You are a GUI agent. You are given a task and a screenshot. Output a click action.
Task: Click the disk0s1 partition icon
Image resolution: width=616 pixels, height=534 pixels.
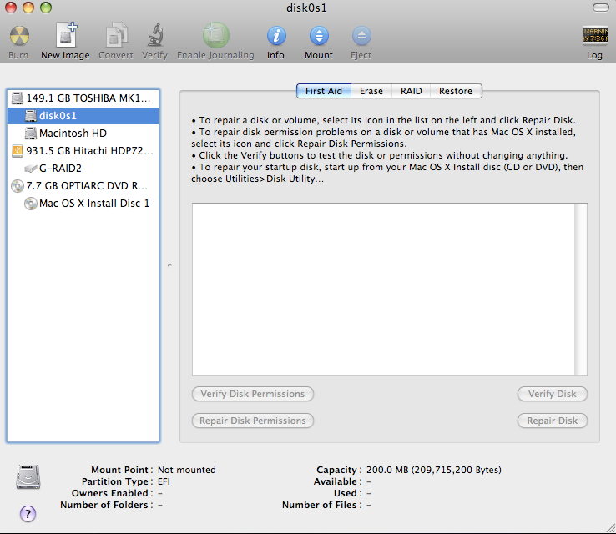pyautogui.click(x=31, y=115)
